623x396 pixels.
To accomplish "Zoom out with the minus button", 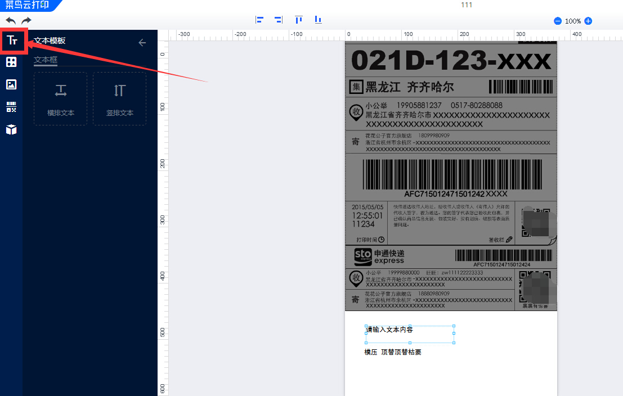I will pyautogui.click(x=558, y=21).
